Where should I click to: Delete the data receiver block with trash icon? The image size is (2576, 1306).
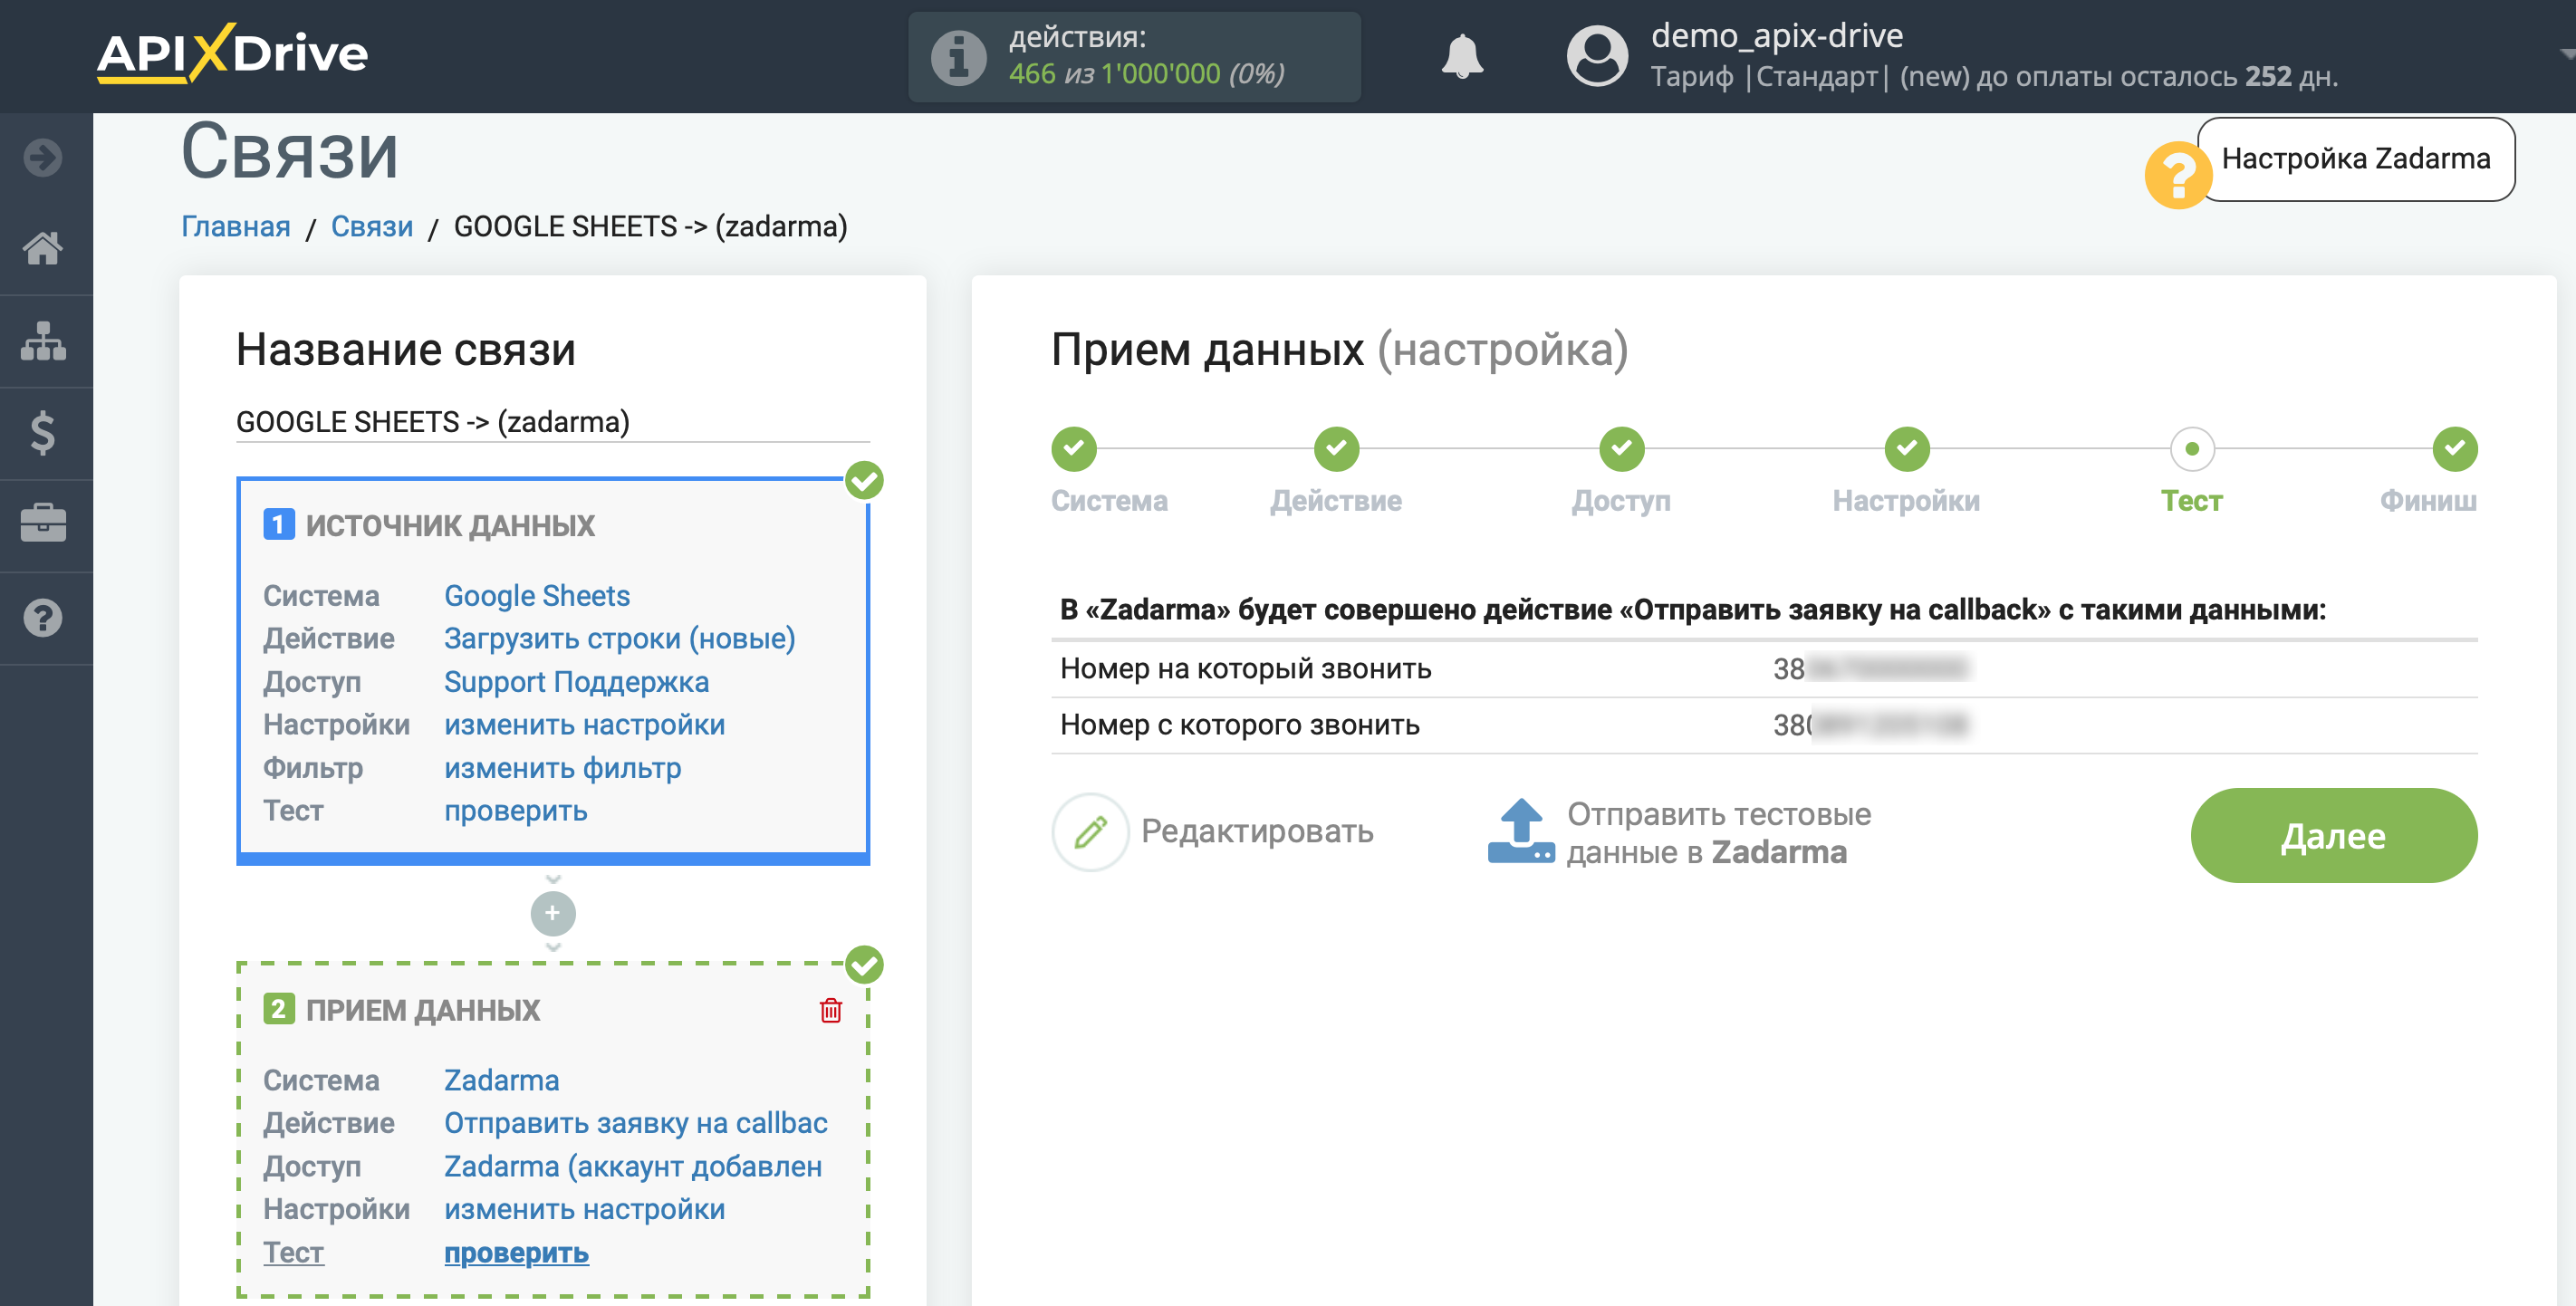point(830,1010)
